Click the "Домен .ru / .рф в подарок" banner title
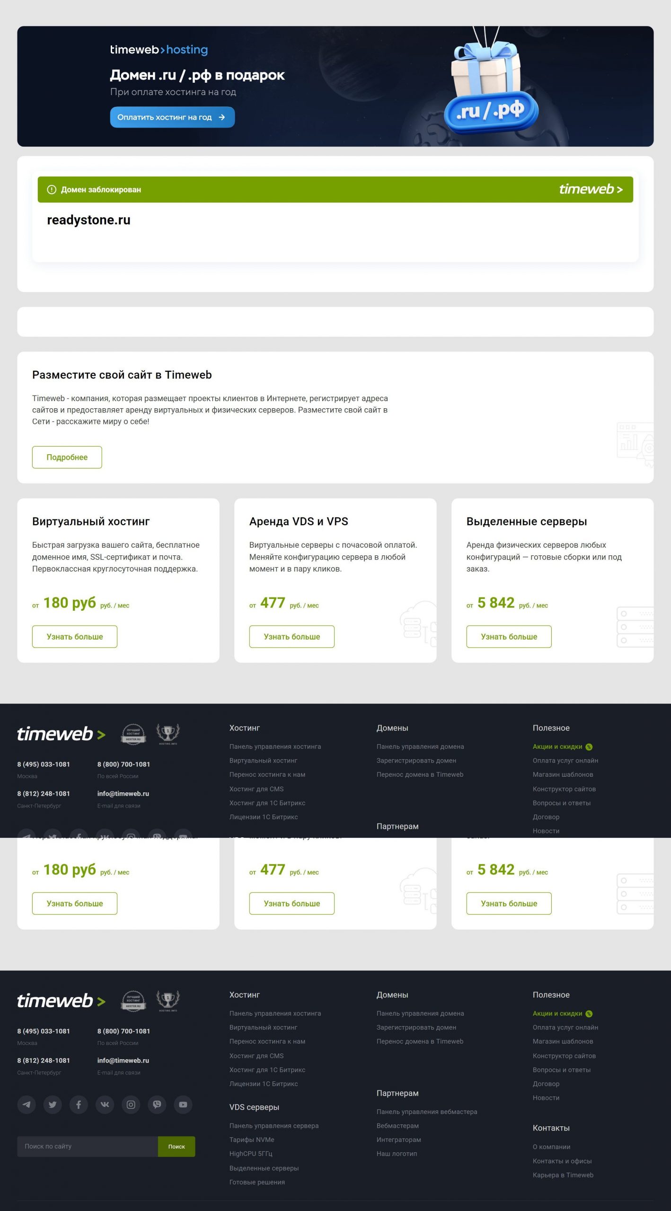This screenshot has width=671, height=1211. click(197, 75)
